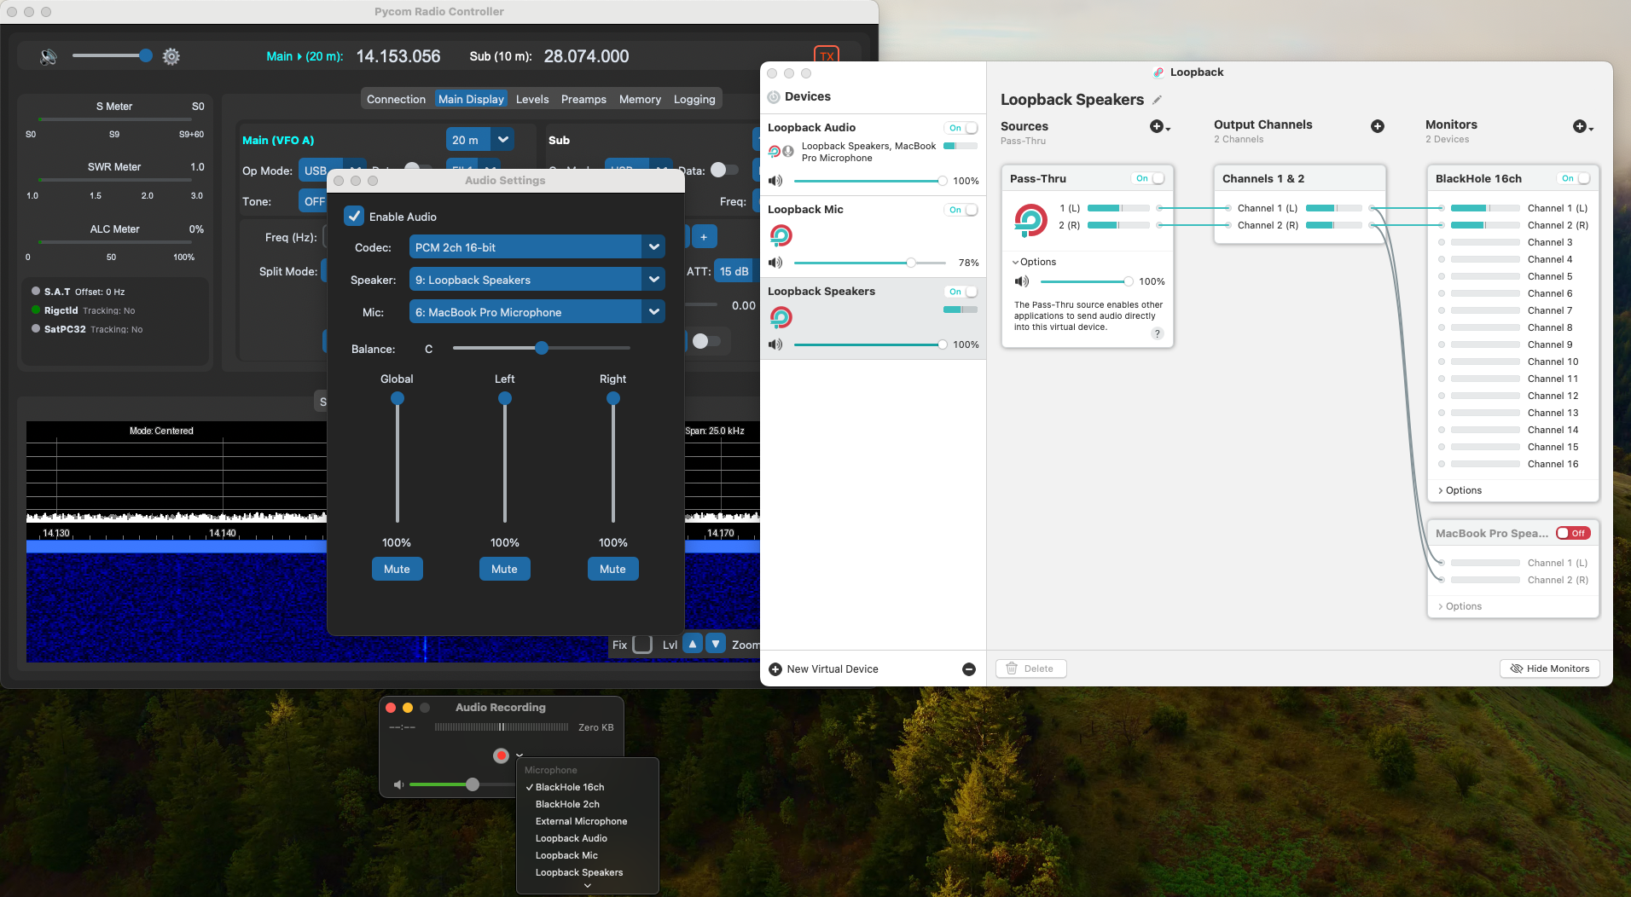Image resolution: width=1631 pixels, height=897 pixels.
Task: Click the mute speaker icon in Pycom toolbar
Action: click(49, 56)
